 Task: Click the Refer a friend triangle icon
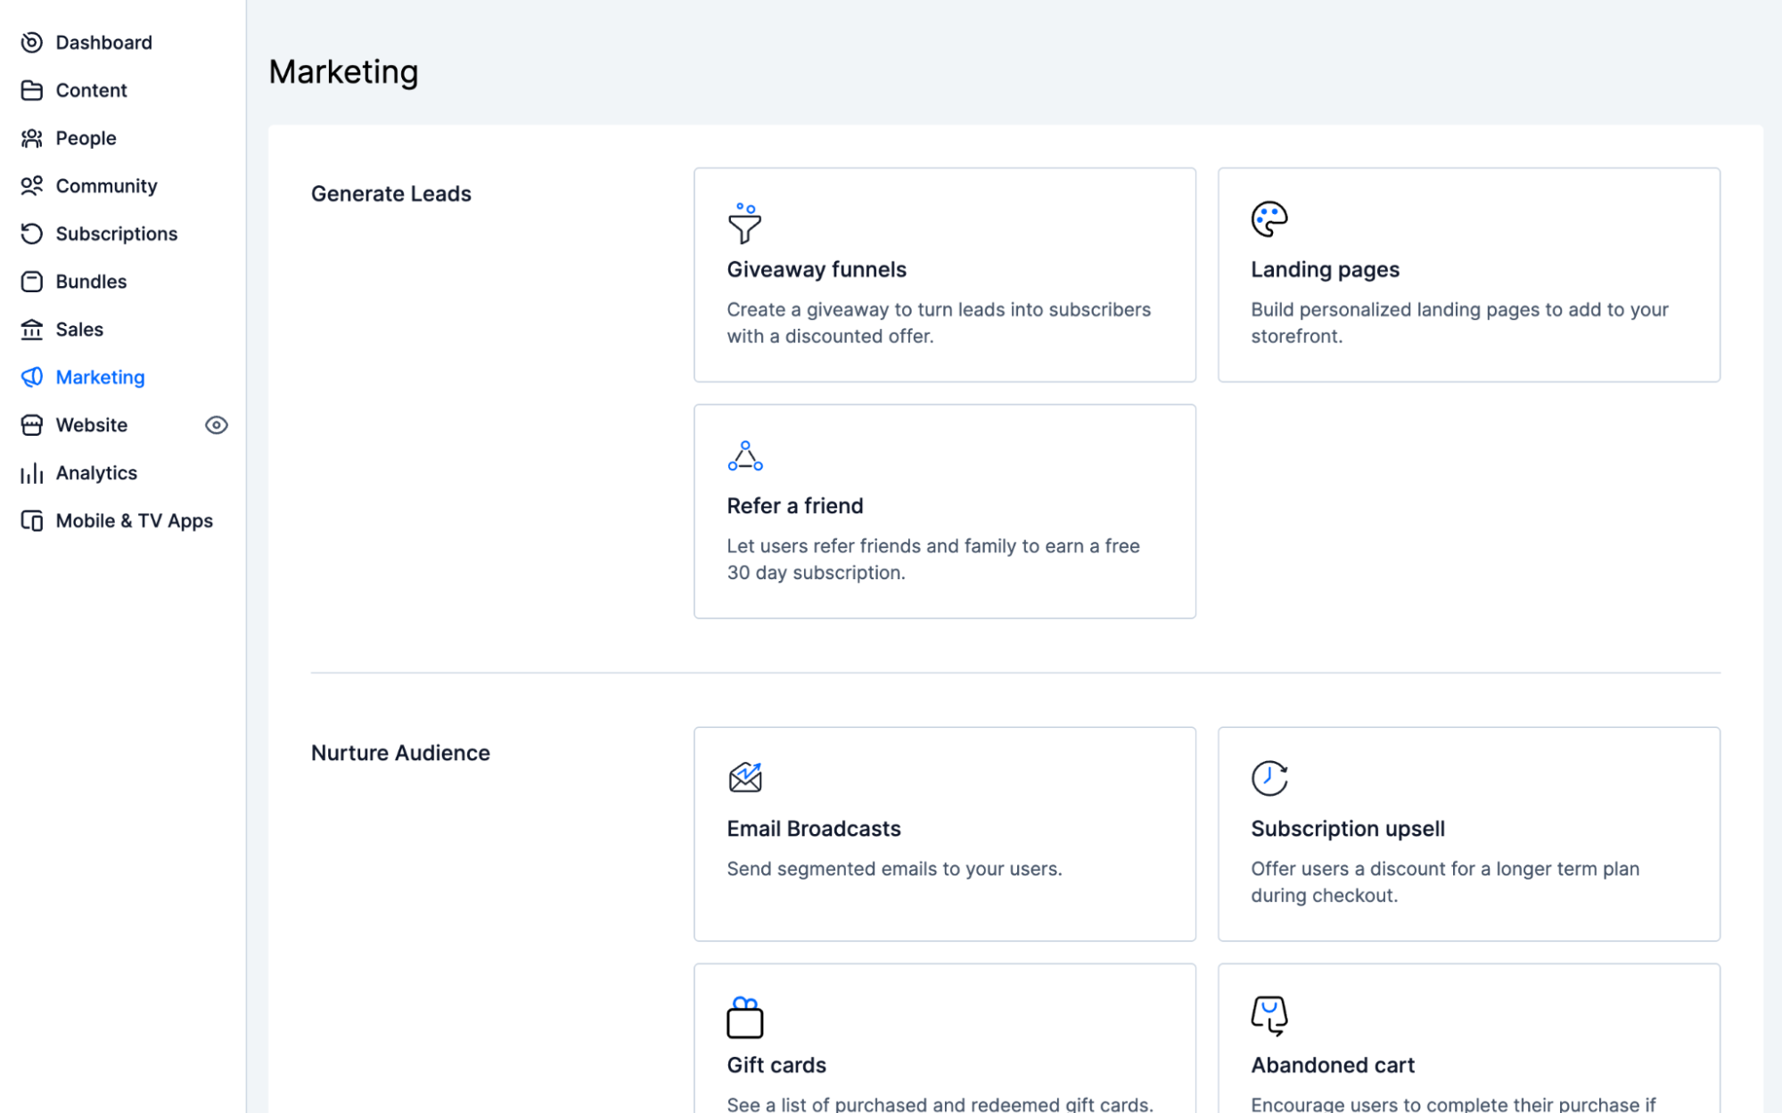coord(744,456)
